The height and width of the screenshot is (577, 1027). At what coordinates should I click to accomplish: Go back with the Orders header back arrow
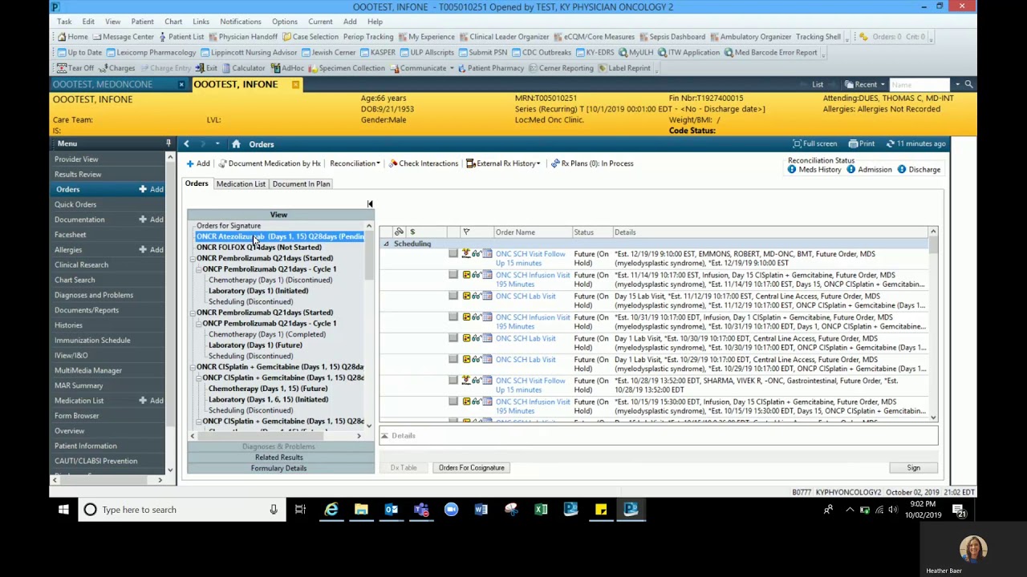[186, 144]
